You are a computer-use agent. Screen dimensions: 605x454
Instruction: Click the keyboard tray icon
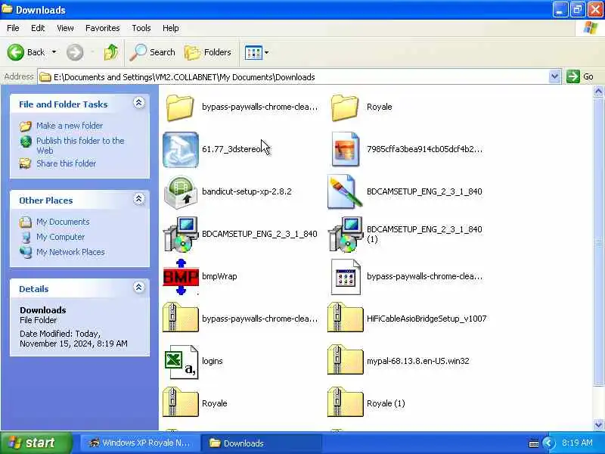pos(534,443)
